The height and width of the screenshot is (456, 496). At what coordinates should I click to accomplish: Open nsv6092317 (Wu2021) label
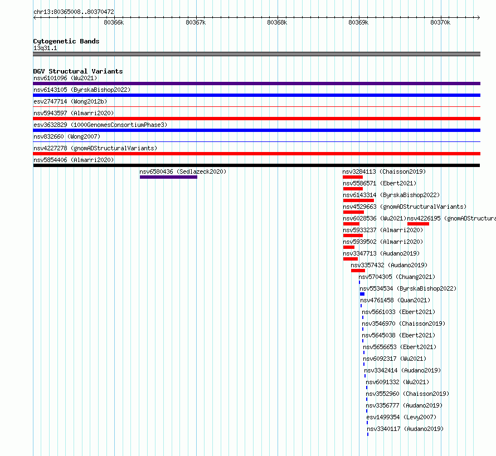pos(395,359)
